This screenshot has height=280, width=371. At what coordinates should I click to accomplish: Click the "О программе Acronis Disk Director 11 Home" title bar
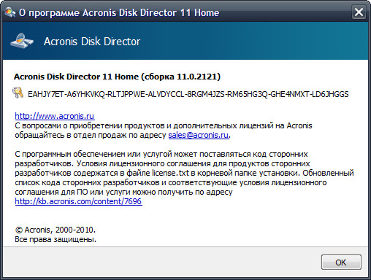coord(119,12)
